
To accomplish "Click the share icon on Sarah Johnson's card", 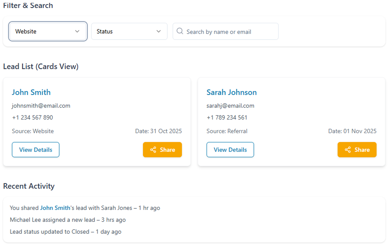I will click(348, 150).
